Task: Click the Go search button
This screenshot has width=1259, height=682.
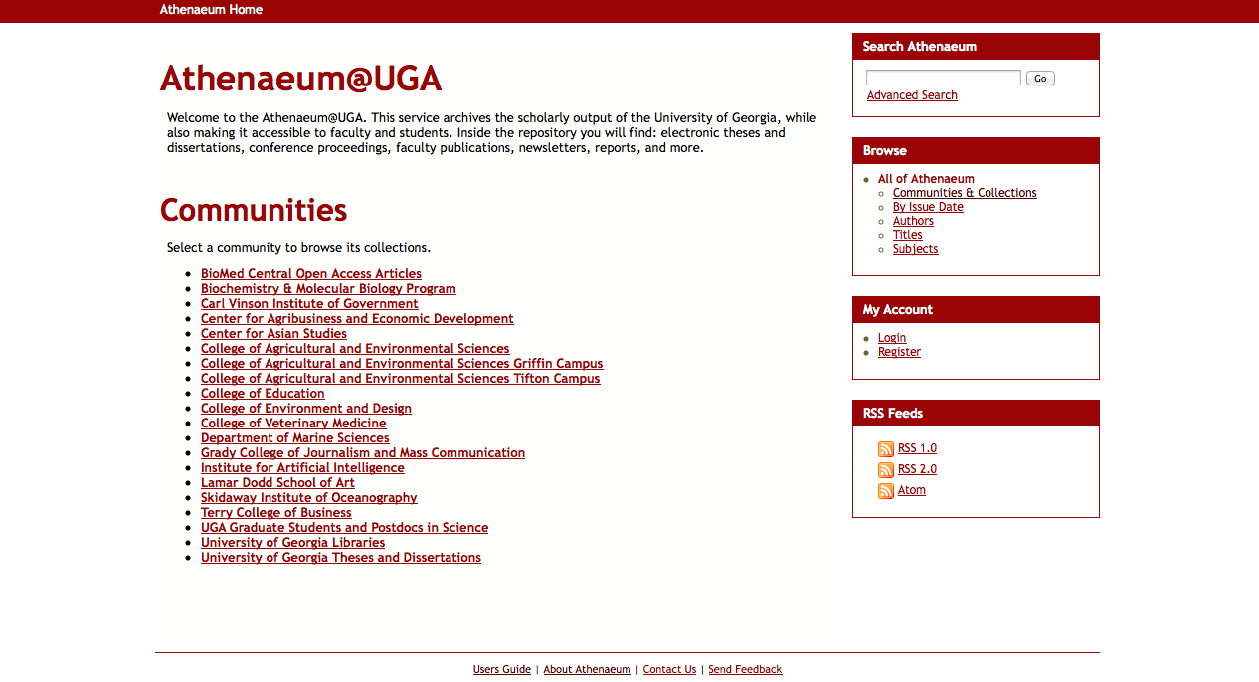Action: 1040,78
